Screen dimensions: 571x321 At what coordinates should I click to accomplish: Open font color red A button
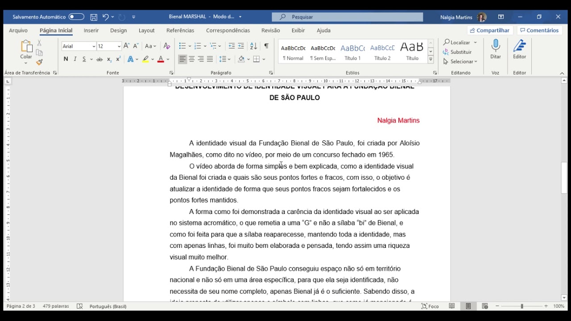click(x=161, y=59)
